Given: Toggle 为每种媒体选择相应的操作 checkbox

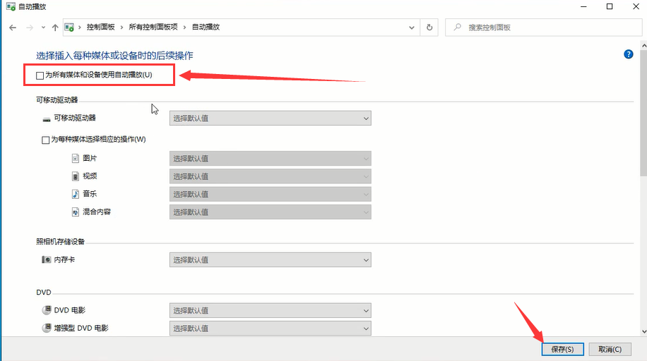Looking at the screenshot, I should tap(46, 140).
